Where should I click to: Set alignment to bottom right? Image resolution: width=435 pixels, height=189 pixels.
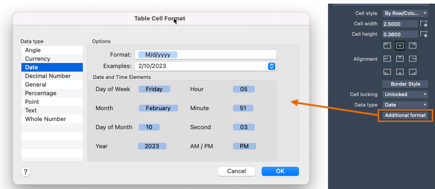413,72
